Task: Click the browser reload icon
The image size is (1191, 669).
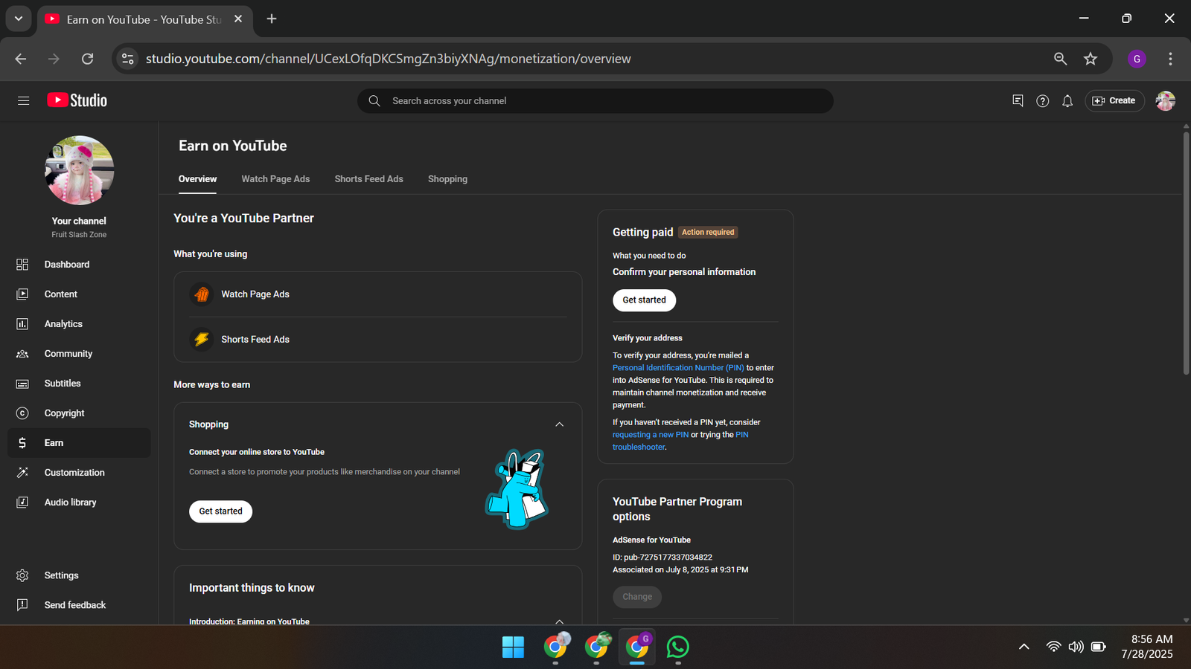Action: click(x=87, y=59)
